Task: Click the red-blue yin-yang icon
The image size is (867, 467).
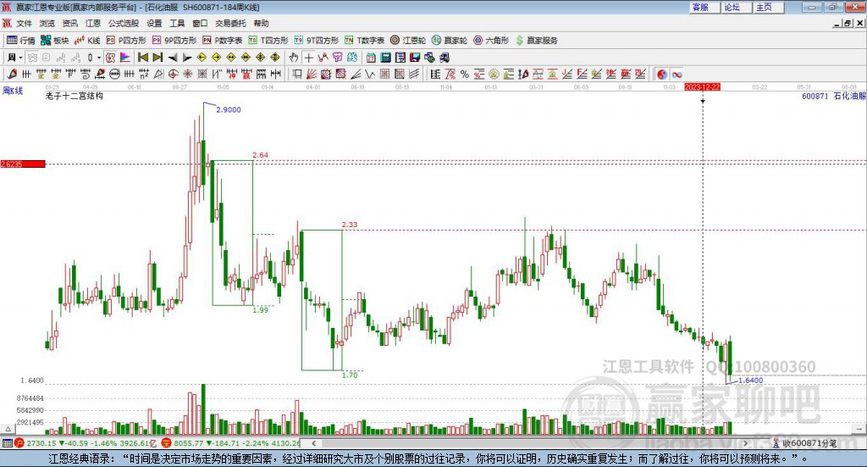Action: point(662,74)
